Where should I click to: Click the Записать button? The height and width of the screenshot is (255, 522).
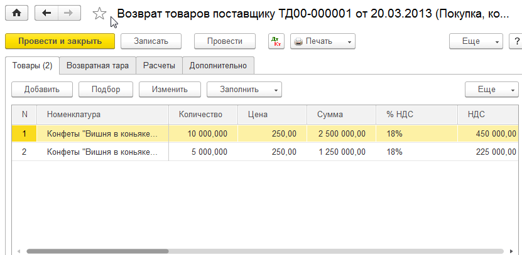coord(151,41)
